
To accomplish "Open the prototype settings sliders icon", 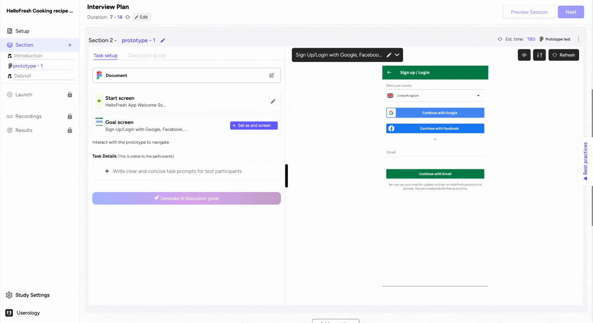I will tap(539, 55).
